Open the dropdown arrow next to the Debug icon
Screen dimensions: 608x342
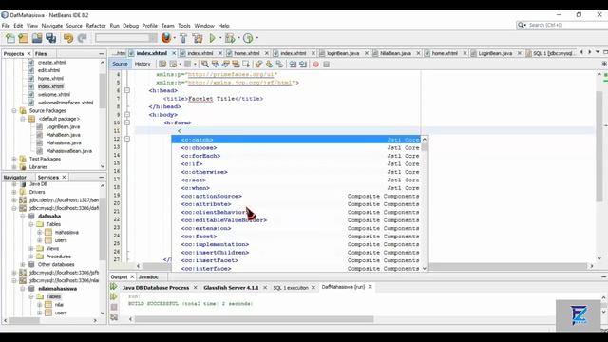click(x=238, y=38)
